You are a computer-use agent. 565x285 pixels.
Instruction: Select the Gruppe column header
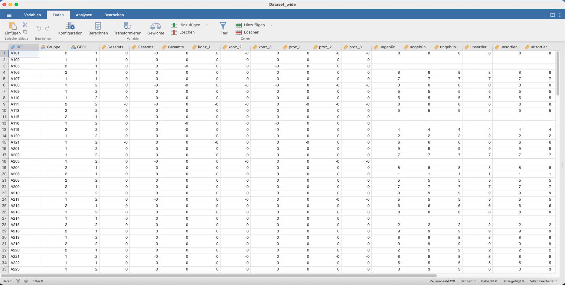(x=54, y=47)
